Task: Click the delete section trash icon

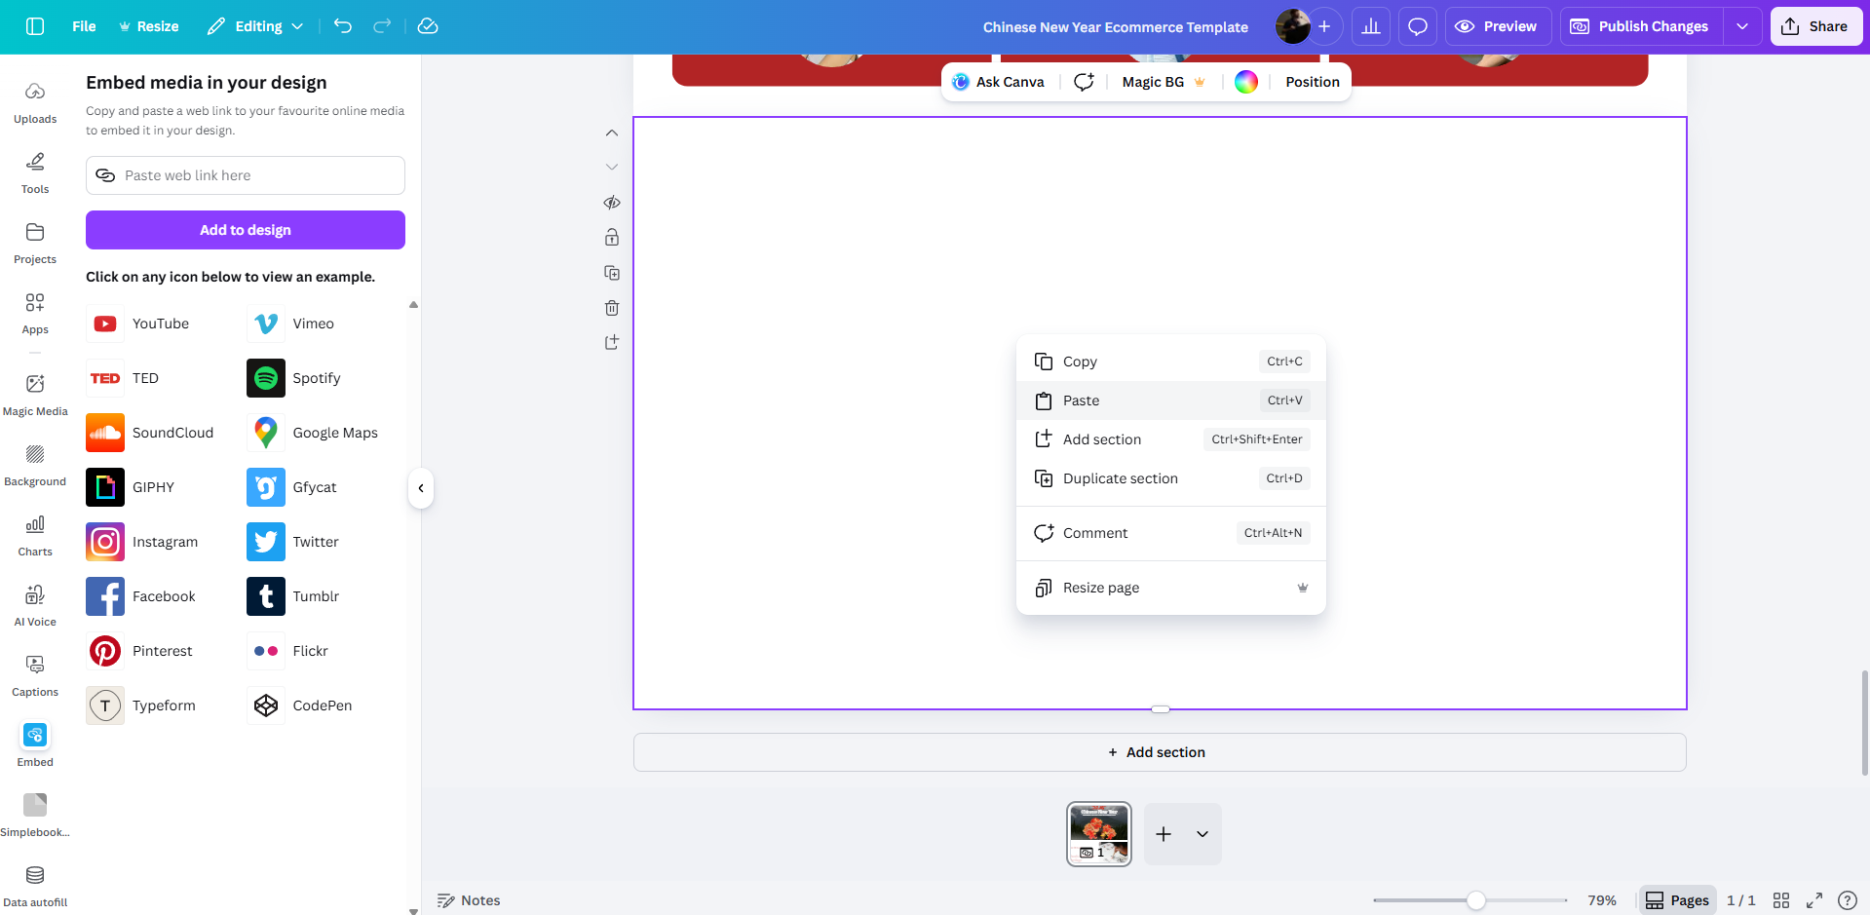Action: coord(612,308)
